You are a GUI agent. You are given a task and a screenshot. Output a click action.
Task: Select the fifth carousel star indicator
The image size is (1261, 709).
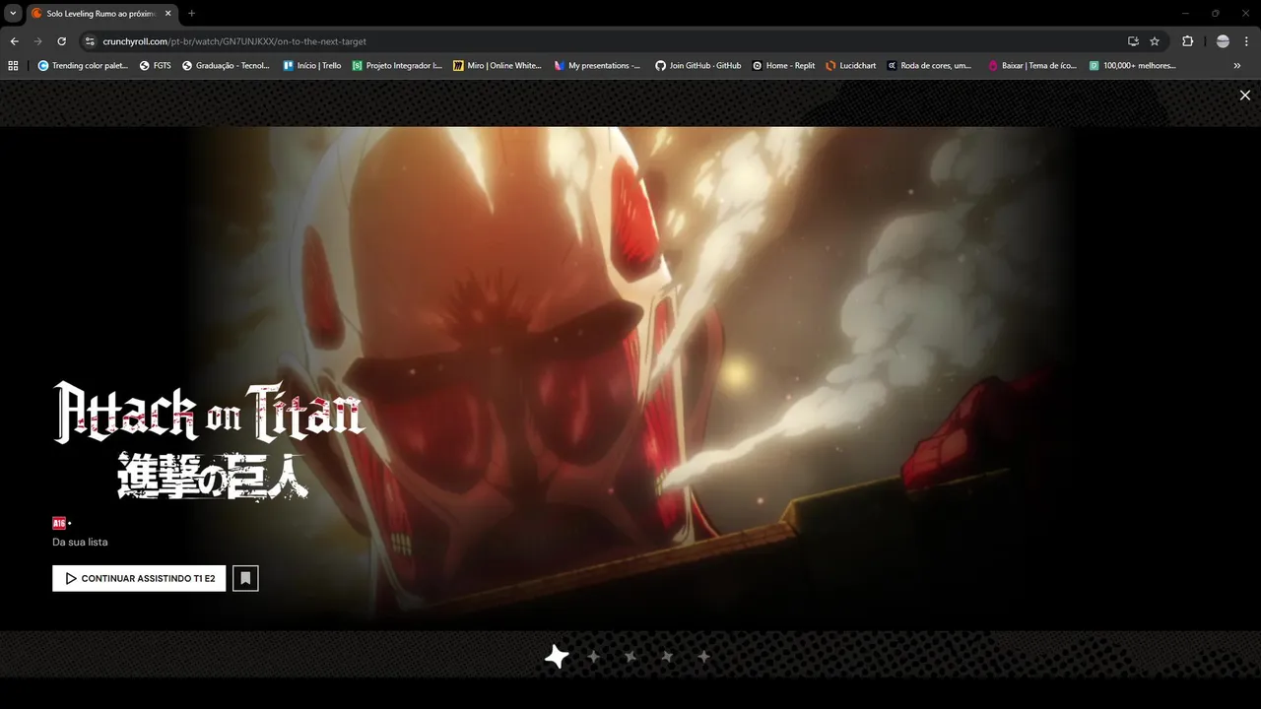[x=703, y=657]
